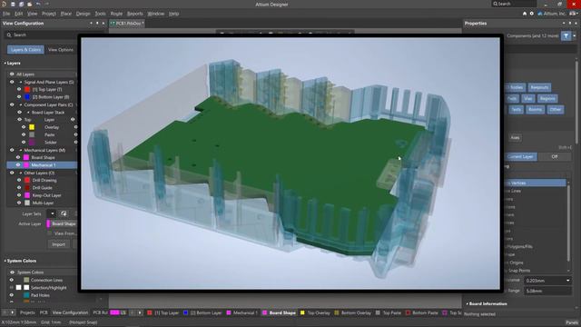Close the View Configuration panel
The height and width of the screenshot is (327, 581).
[103, 23]
